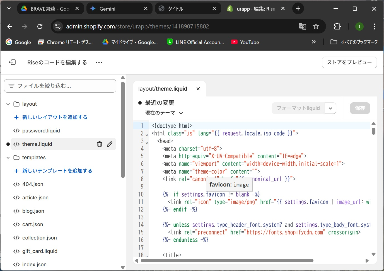
Task: Click the browser back arrow
Action: [10, 26]
